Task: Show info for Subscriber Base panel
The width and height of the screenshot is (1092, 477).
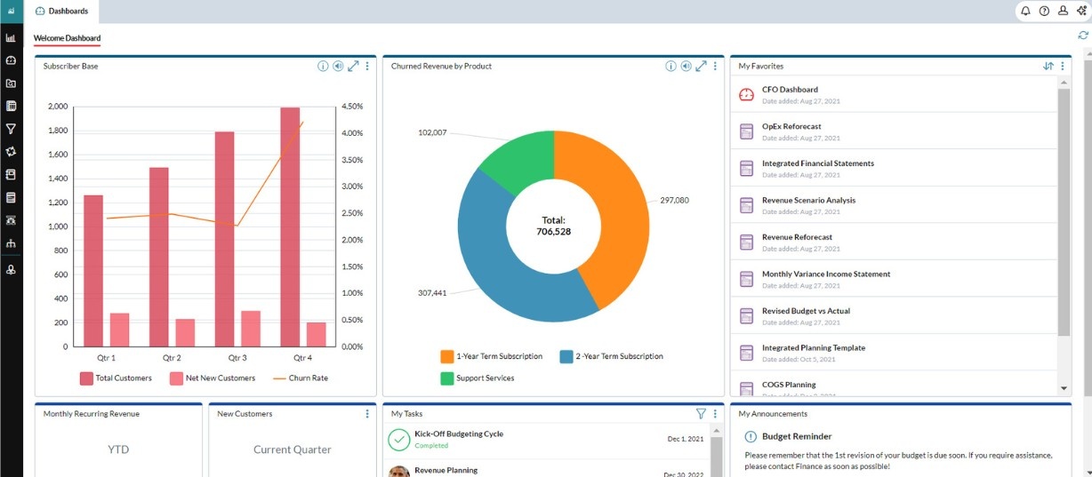Action: pyautogui.click(x=323, y=66)
